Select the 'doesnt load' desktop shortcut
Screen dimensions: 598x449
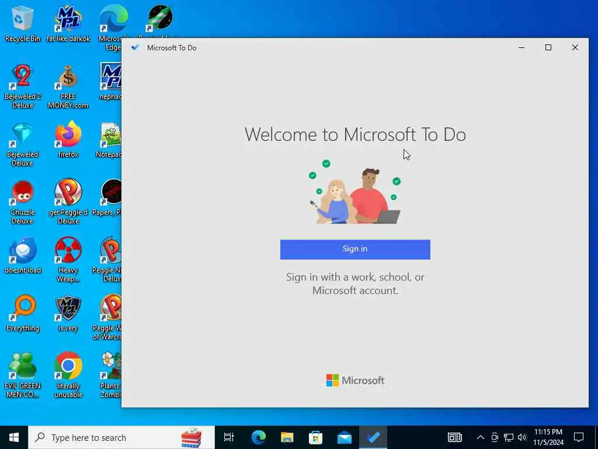coord(23,256)
